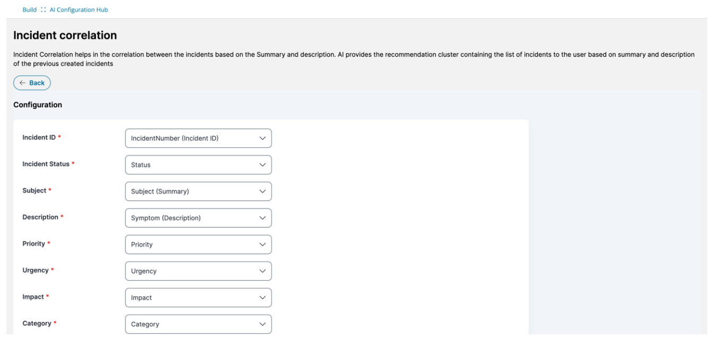Open the Subject (Summary) dropdown

click(x=191, y=191)
